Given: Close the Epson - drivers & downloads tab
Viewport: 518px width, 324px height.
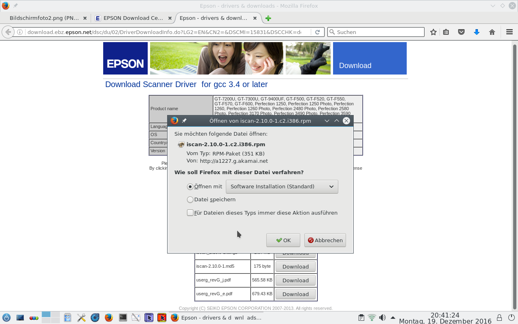Looking at the screenshot, I should pyautogui.click(x=255, y=18).
